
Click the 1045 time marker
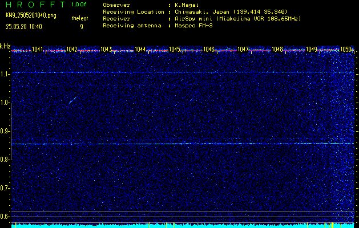[x=175, y=49]
